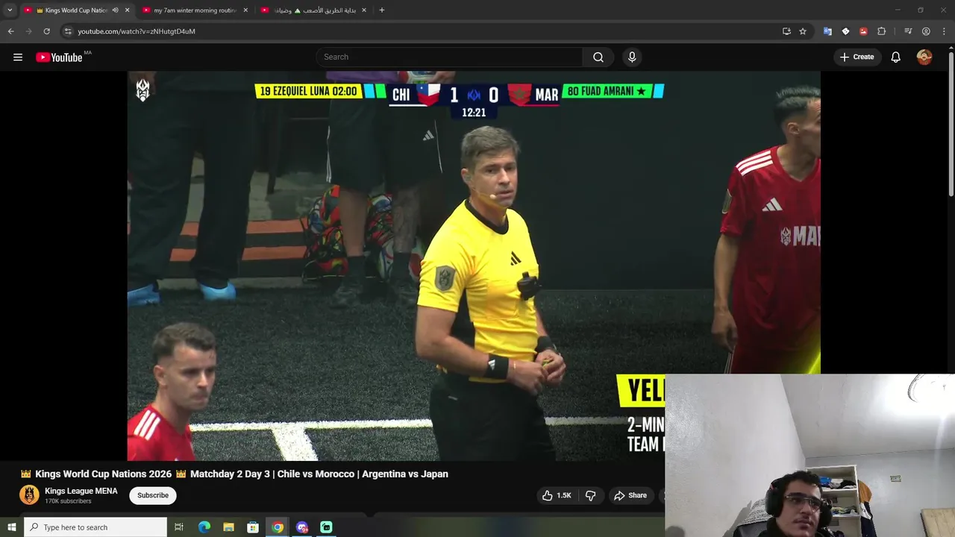955x537 pixels.
Task: Click the URL address bar
Action: pos(418,31)
